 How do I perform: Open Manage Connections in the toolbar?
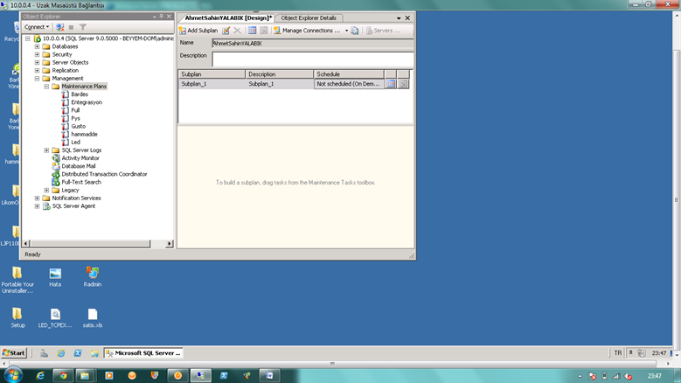pyautogui.click(x=307, y=31)
